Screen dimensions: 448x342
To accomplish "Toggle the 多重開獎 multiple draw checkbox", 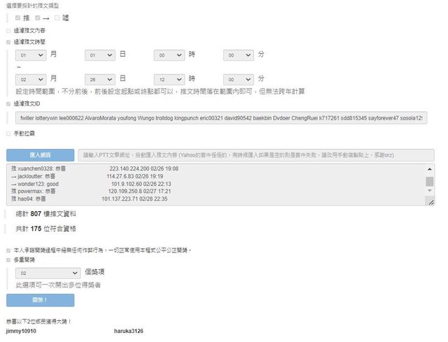I will 8,259.
